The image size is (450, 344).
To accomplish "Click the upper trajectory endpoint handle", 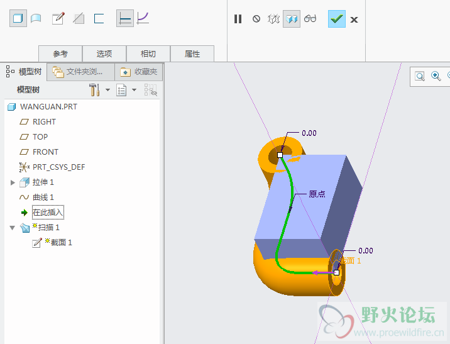I will [280, 155].
